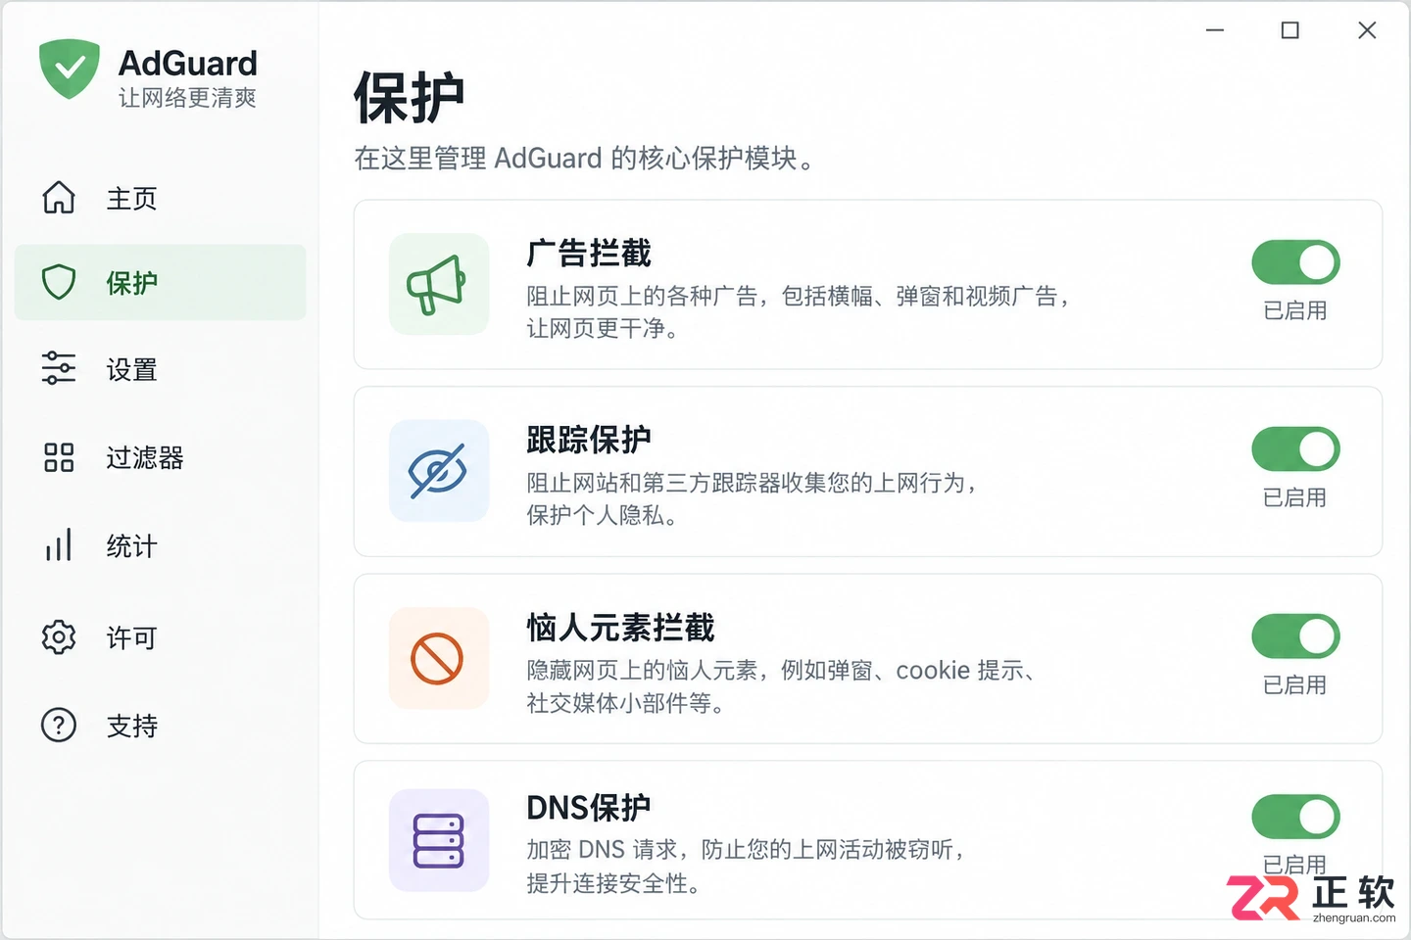
Task: Disable the 跟踪保护 switch
Action: point(1295,449)
